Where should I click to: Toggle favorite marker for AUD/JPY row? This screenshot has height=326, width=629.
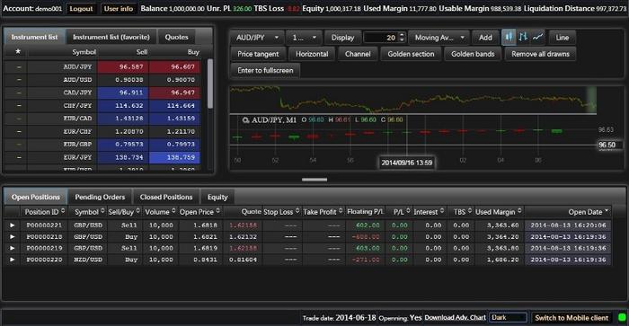19,67
